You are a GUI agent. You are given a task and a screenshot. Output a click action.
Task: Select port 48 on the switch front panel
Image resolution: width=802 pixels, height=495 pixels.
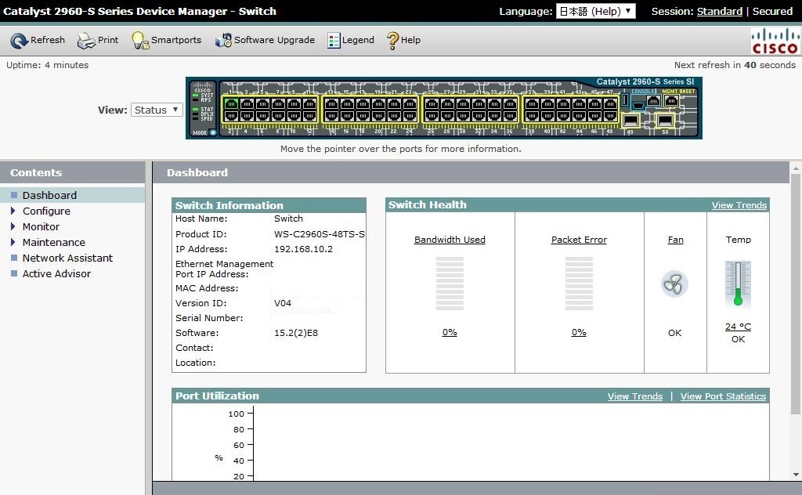coord(610,116)
